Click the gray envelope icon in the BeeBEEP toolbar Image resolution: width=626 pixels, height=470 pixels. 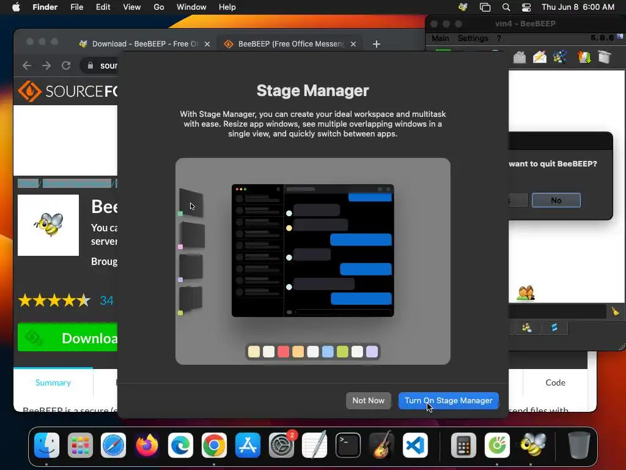(x=520, y=57)
